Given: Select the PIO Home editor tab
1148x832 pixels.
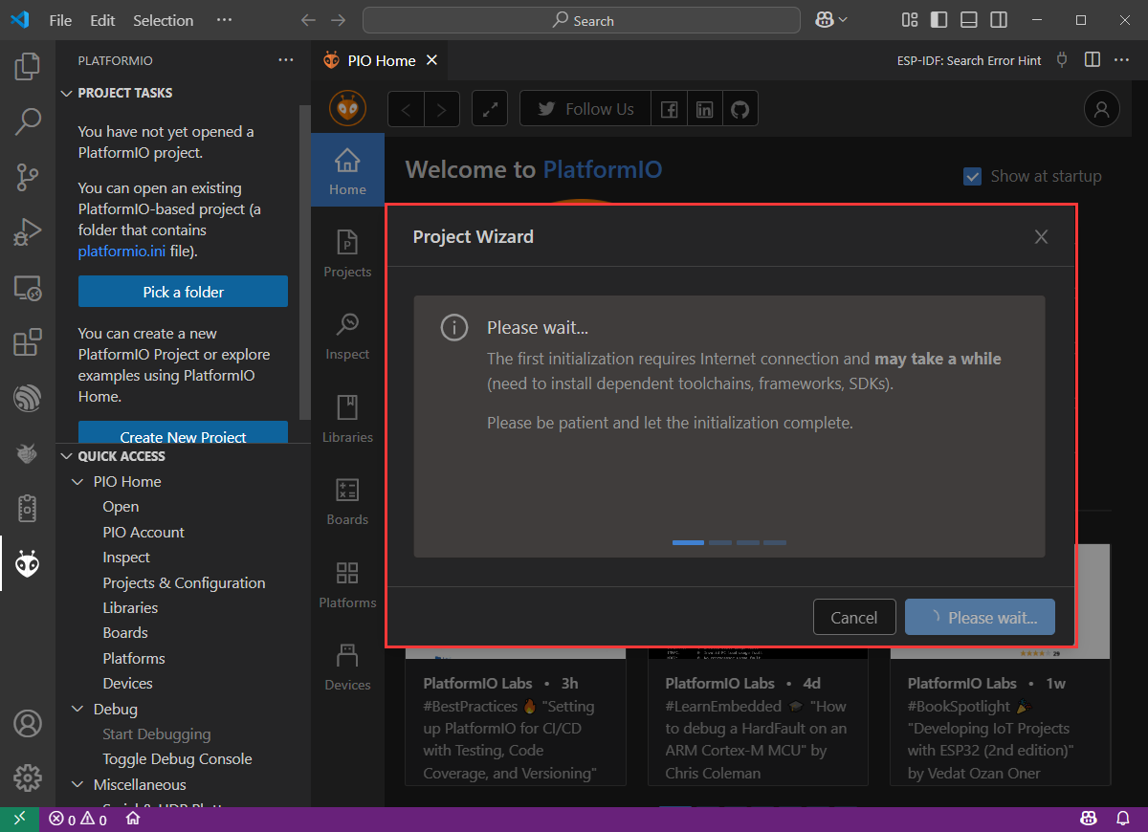Looking at the screenshot, I should coord(381,60).
